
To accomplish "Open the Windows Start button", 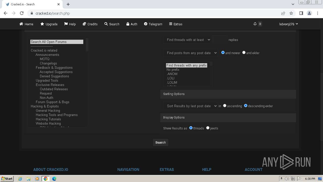I will pyautogui.click(x=7, y=179).
